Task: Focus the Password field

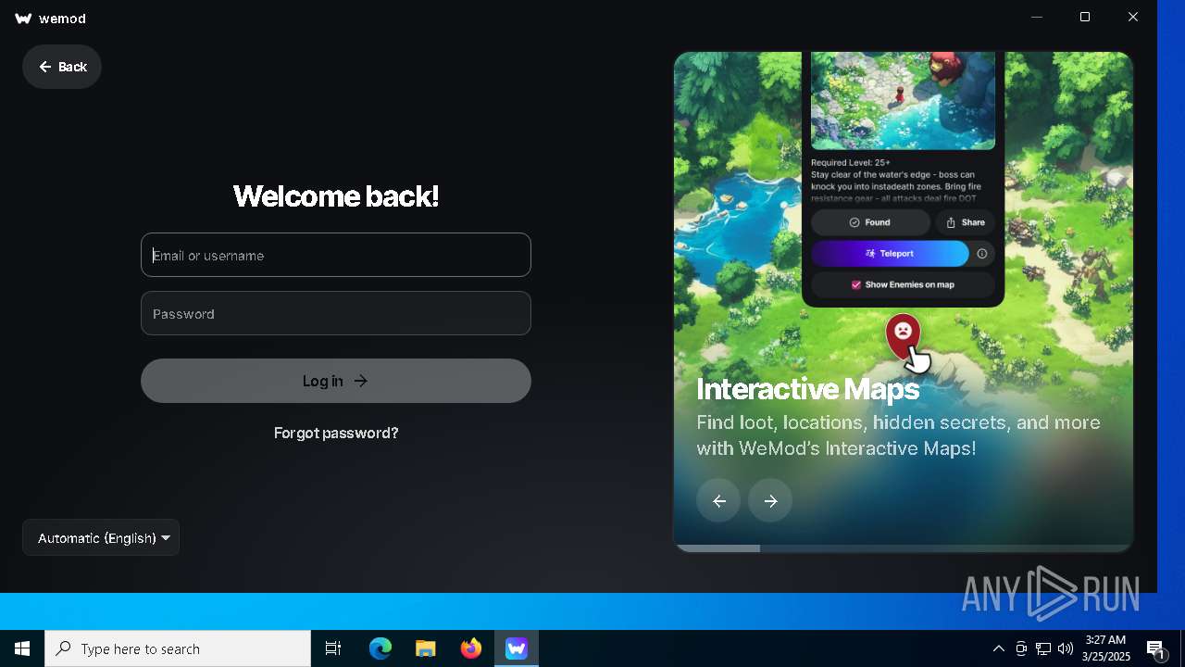Action: click(336, 313)
